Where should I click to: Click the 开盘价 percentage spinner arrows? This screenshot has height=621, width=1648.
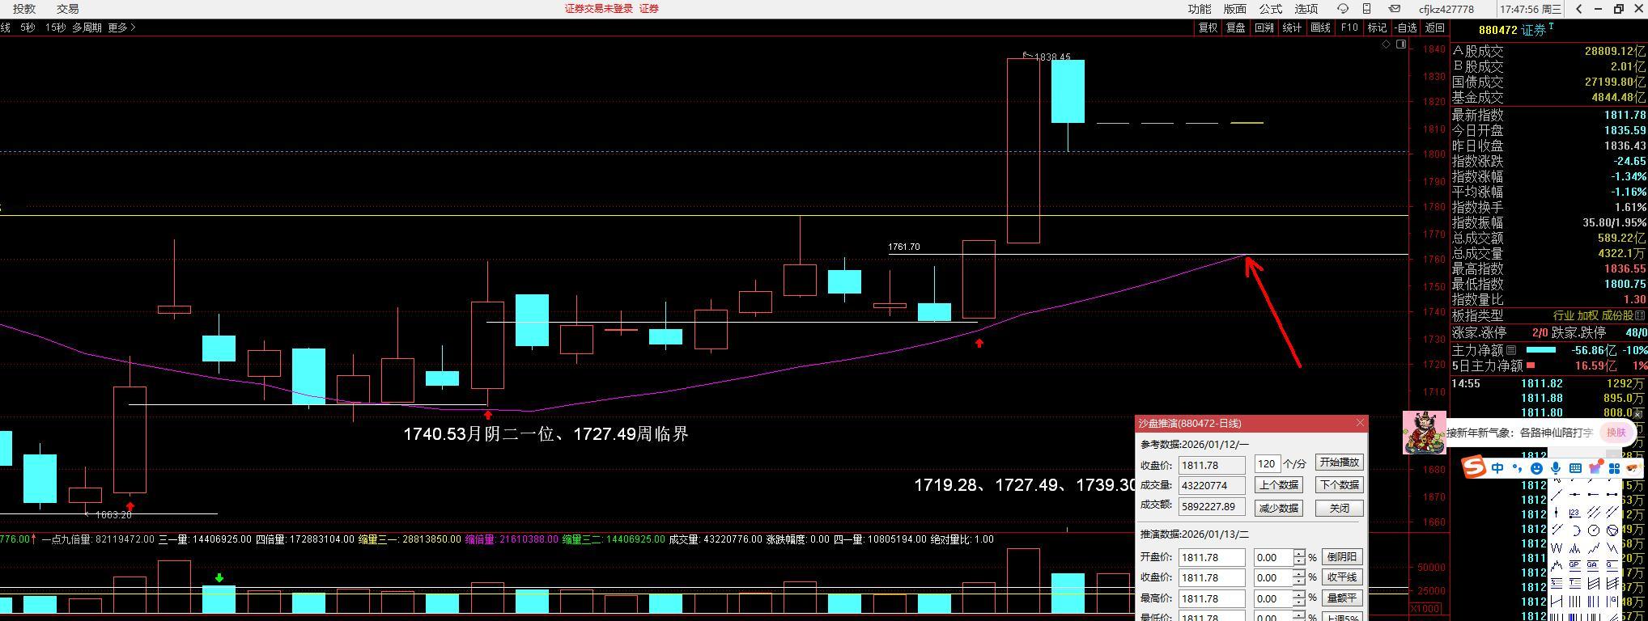pos(1300,557)
